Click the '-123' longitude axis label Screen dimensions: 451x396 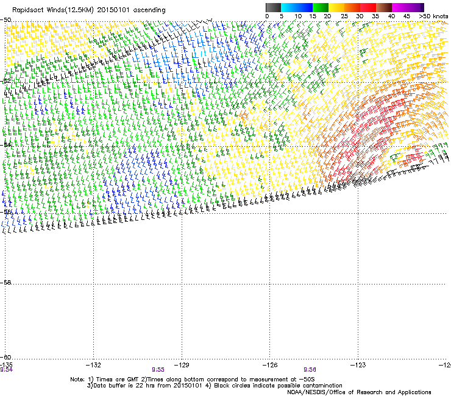coord(358,365)
